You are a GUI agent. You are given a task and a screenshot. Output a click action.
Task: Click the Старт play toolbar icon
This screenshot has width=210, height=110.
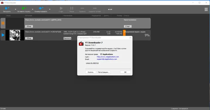pyautogui.click(x=61, y=8)
